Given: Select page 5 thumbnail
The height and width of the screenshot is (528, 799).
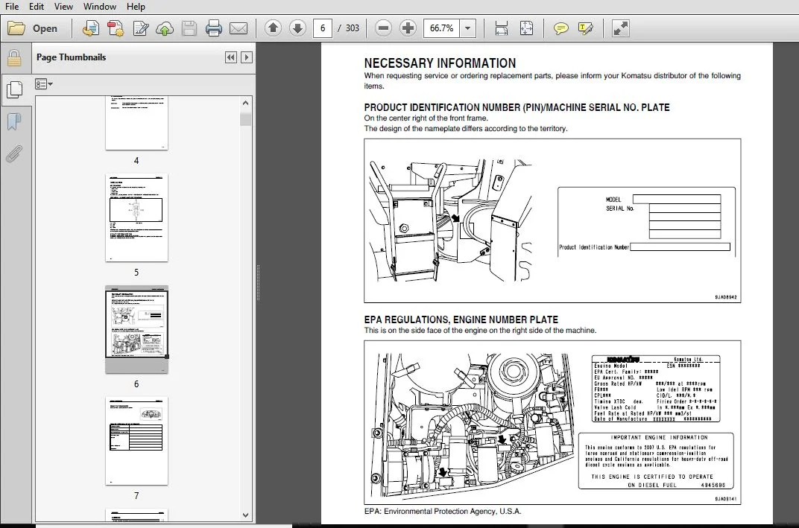Looking at the screenshot, I should click(136, 218).
